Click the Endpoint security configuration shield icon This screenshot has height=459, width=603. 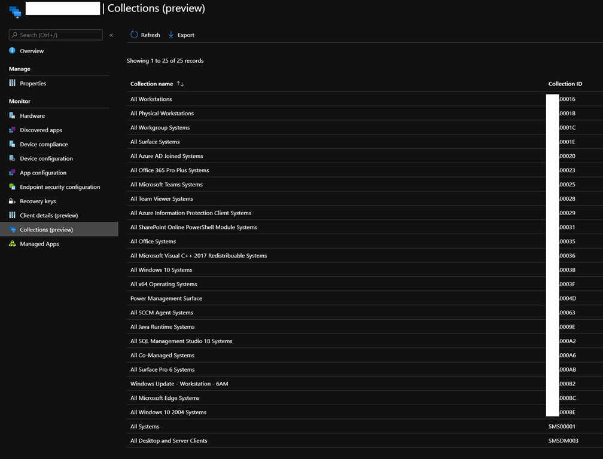click(12, 186)
